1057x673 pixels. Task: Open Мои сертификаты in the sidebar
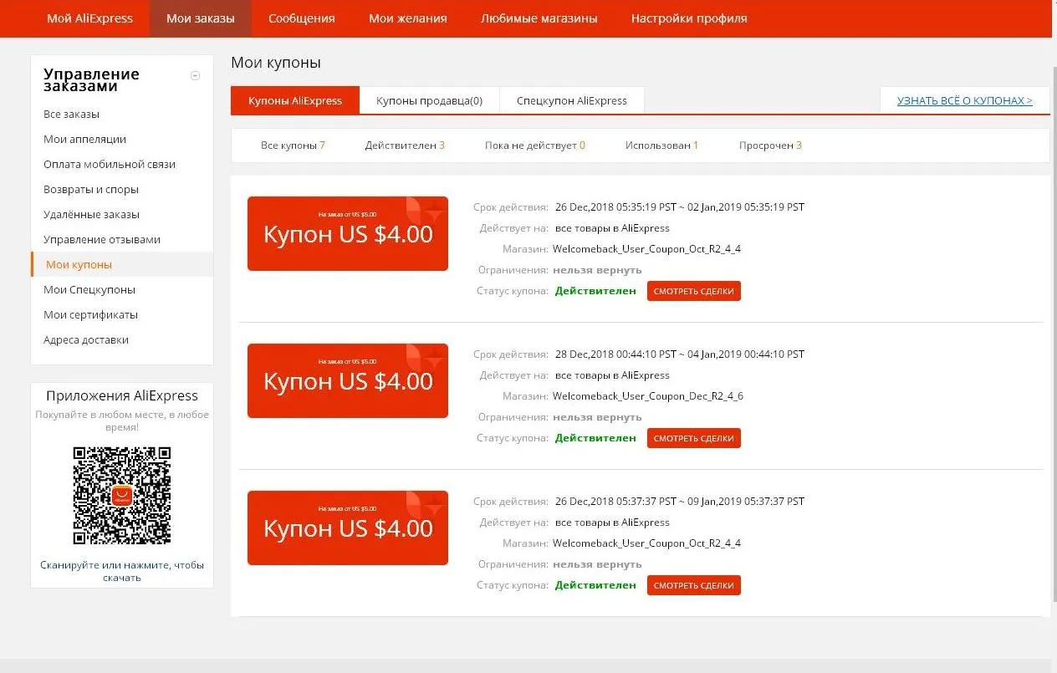point(90,314)
